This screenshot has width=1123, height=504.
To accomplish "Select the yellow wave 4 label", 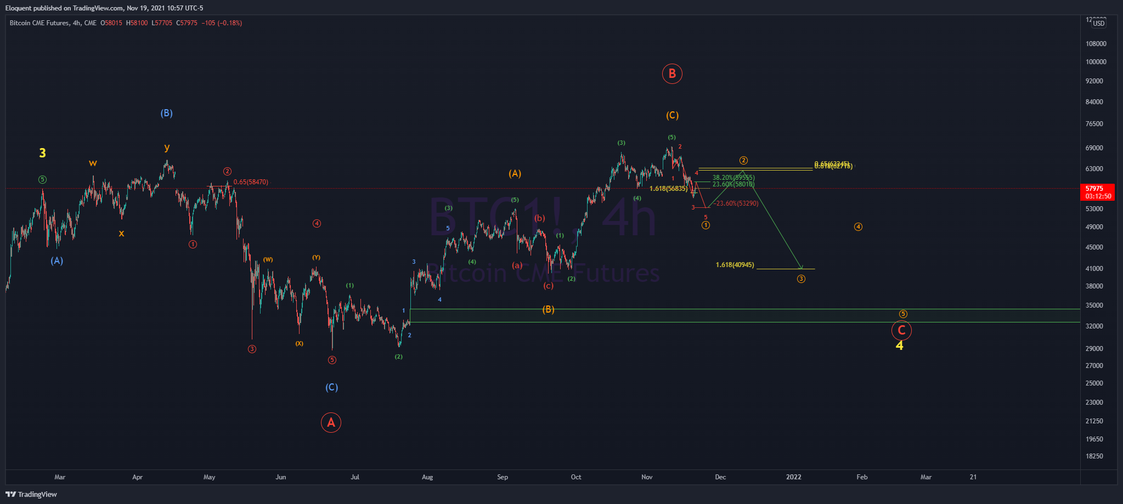I will pyautogui.click(x=899, y=346).
